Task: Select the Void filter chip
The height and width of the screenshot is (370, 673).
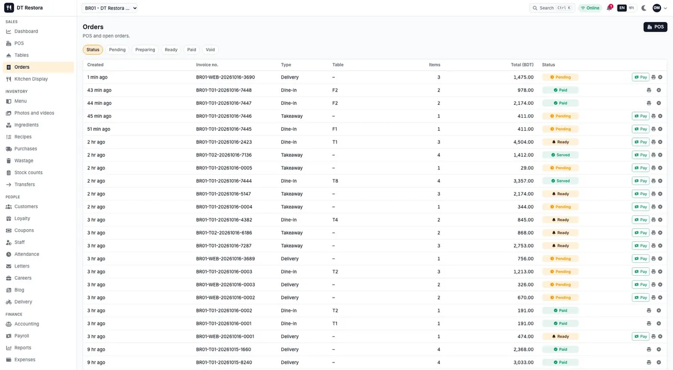Action: (x=211, y=50)
